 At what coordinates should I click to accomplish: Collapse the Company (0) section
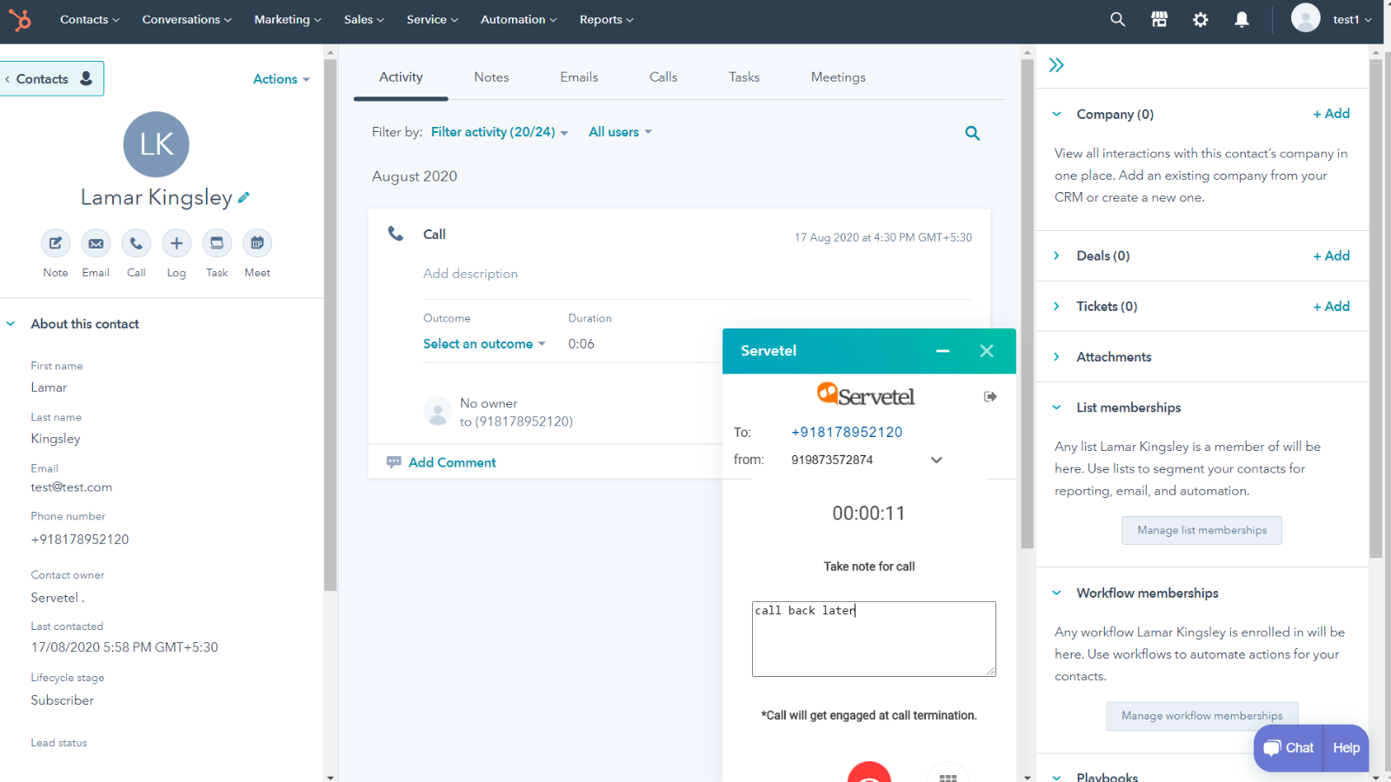(1056, 114)
